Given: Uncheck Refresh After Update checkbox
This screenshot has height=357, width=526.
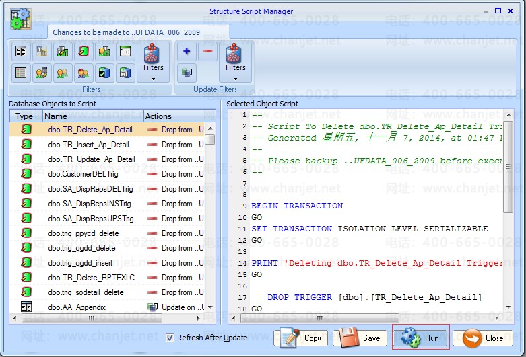Looking at the screenshot, I should [170, 338].
